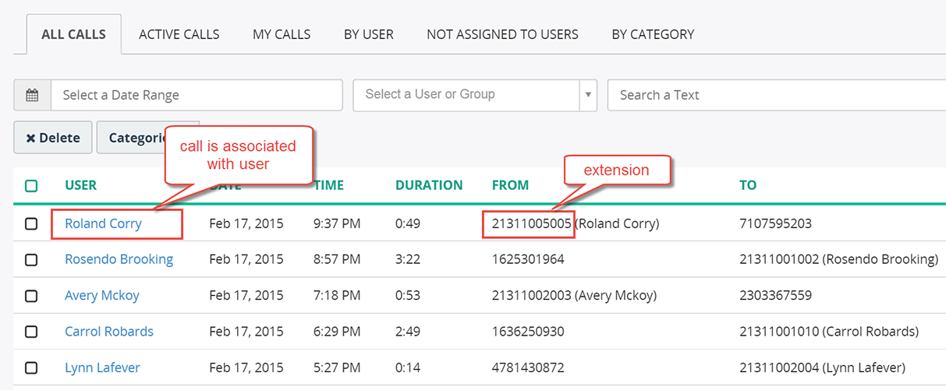Viewport: 946px width, 390px height.
Task: Click the Select a Date Range field
Action: [197, 95]
